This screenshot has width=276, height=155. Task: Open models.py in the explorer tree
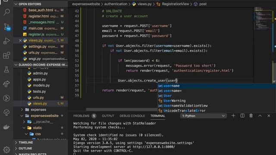click(41, 85)
